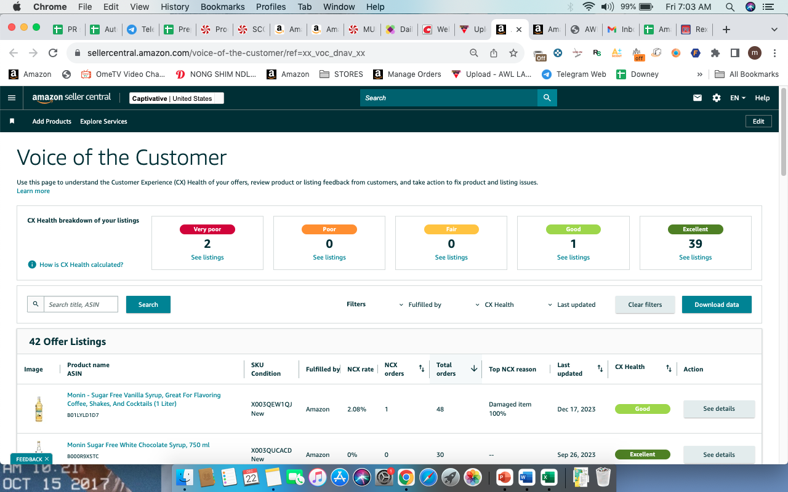Open the new tab with plus icon
This screenshot has width=788, height=492.
(x=726, y=30)
